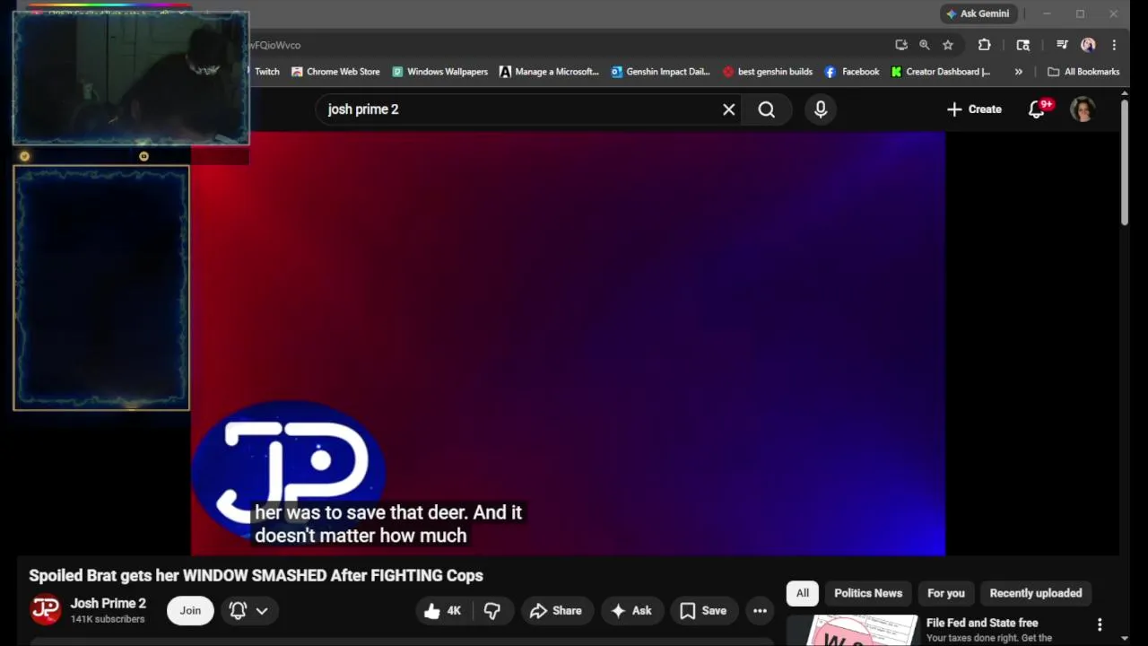The height and width of the screenshot is (646, 1148).
Task: Open the File Fed and State free ad
Action: [982, 623]
